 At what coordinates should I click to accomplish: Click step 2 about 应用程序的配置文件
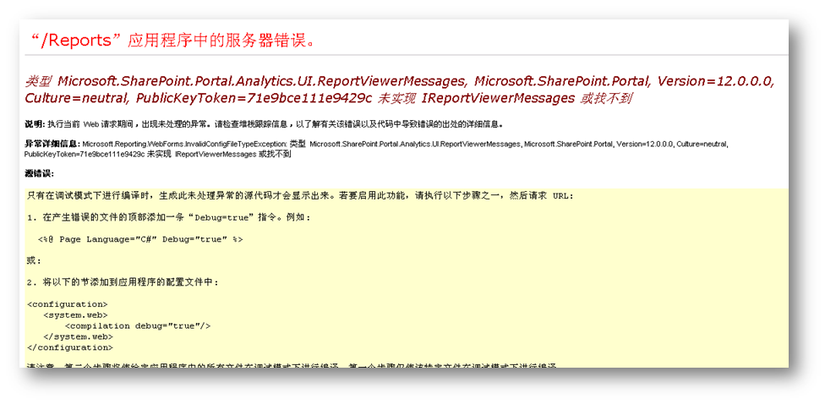(x=122, y=282)
